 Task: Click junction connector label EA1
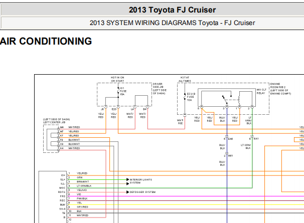[x=256, y=139]
